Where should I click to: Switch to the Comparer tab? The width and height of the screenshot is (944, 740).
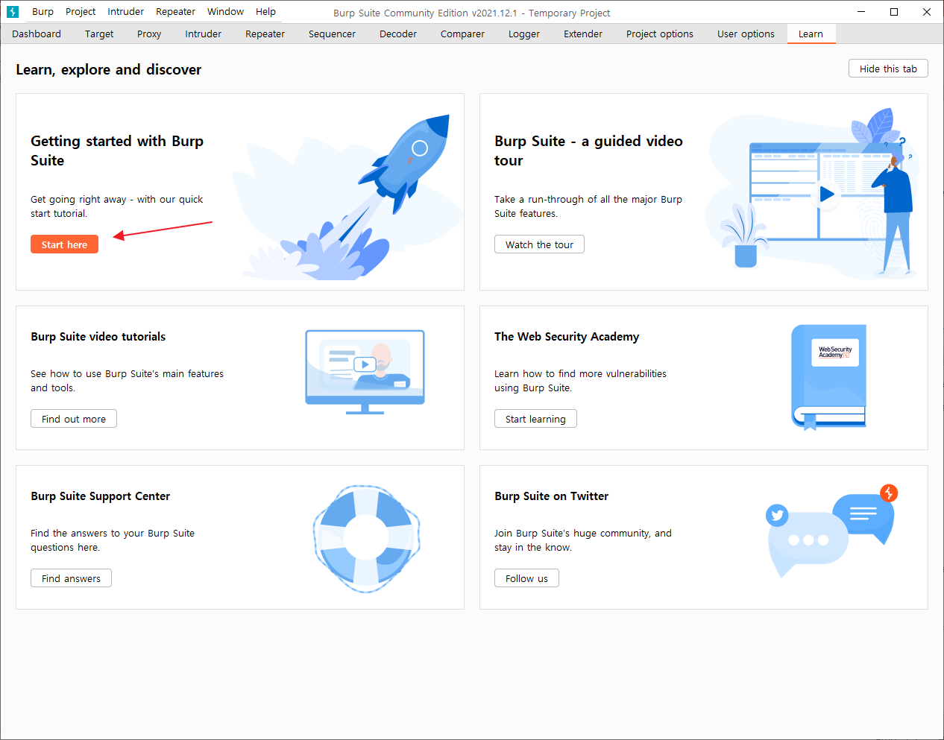[x=462, y=34]
